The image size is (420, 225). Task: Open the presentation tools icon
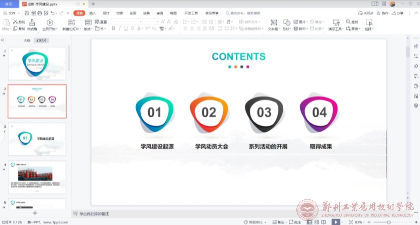[x=336, y=23]
